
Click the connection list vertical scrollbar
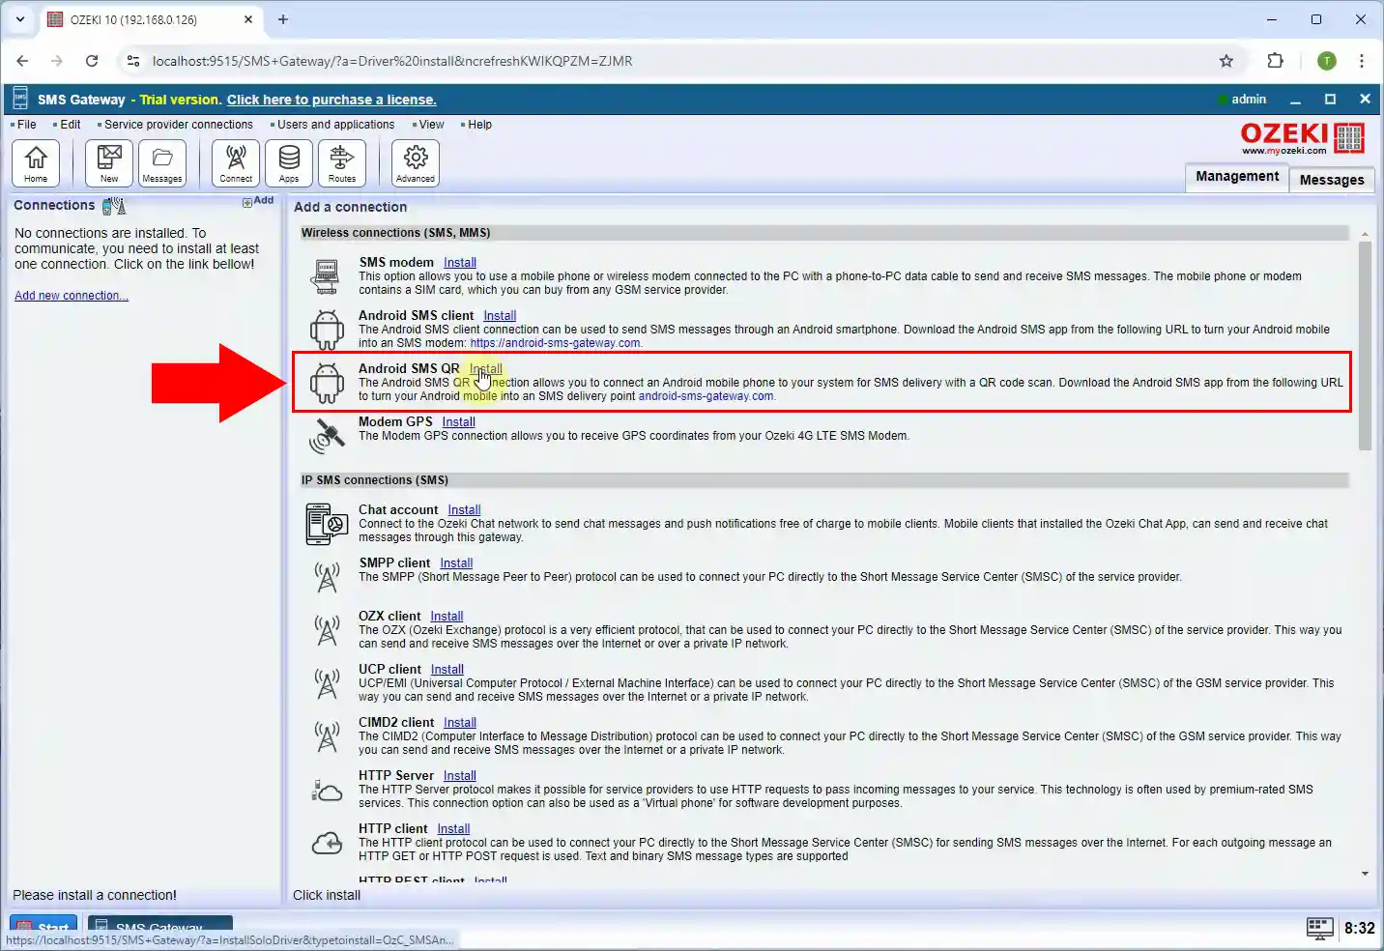(x=1365, y=346)
